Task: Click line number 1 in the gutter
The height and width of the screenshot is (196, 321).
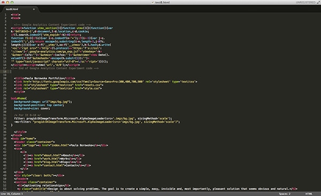Action: pos(5,15)
